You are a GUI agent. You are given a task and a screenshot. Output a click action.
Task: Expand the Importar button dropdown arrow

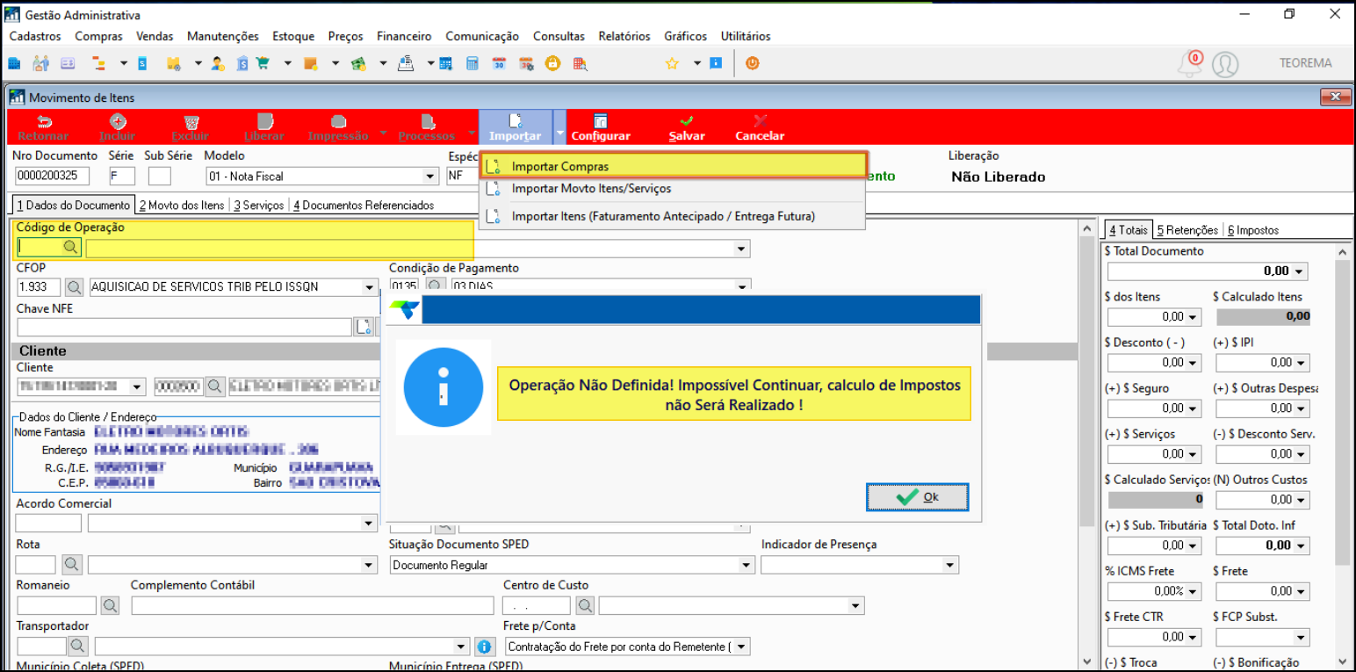[559, 134]
